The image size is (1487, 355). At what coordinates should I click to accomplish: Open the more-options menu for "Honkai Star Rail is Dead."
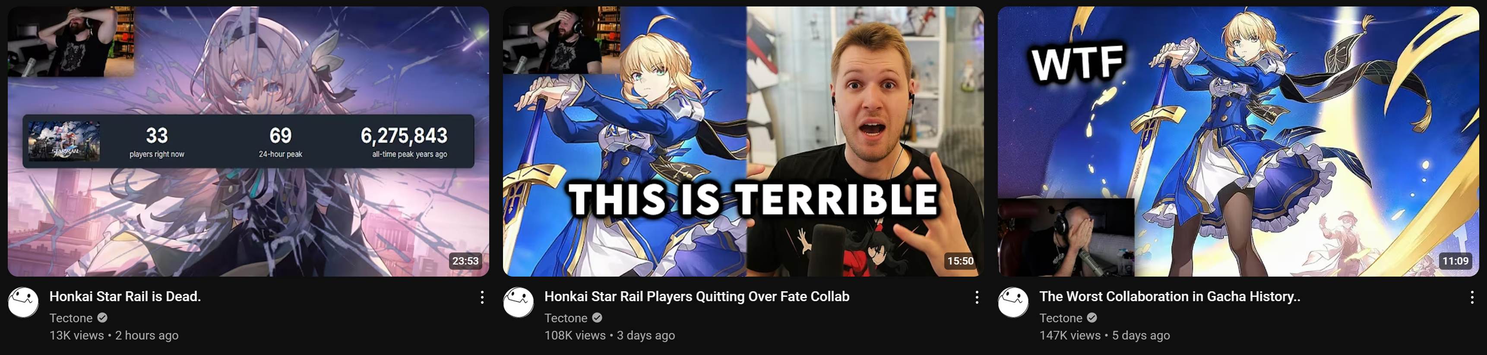coord(482,297)
